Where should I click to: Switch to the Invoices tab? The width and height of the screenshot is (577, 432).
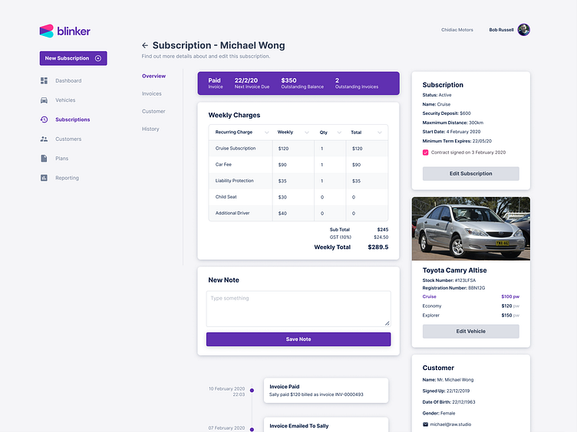[x=152, y=93]
